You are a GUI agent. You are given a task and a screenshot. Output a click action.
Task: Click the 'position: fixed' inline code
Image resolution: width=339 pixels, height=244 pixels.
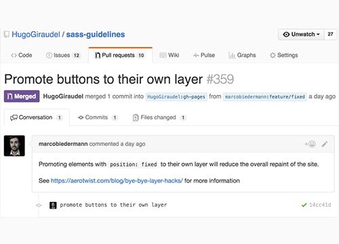click(134, 165)
